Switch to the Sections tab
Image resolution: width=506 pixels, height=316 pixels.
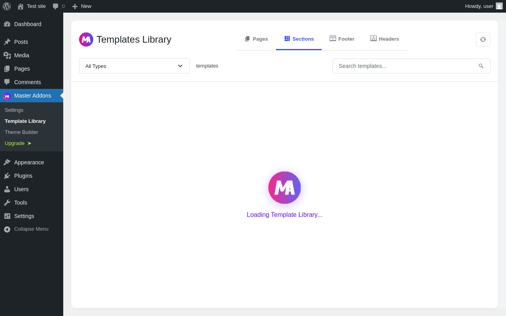[299, 39]
